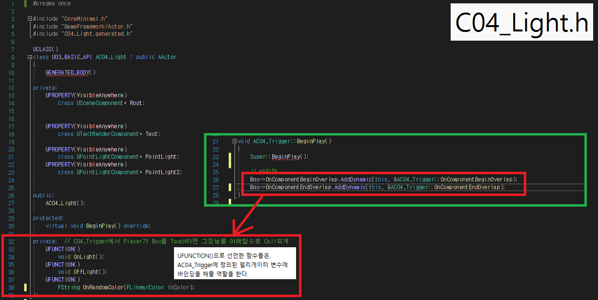Click UFUNCTION() on line 33
Image resolution: width=598 pixels, height=300 pixels.
pos(63,249)
